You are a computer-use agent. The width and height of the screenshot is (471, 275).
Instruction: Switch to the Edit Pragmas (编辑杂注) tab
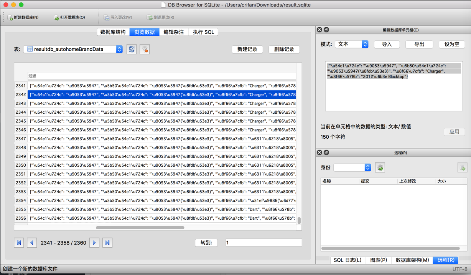coord(174,32)
